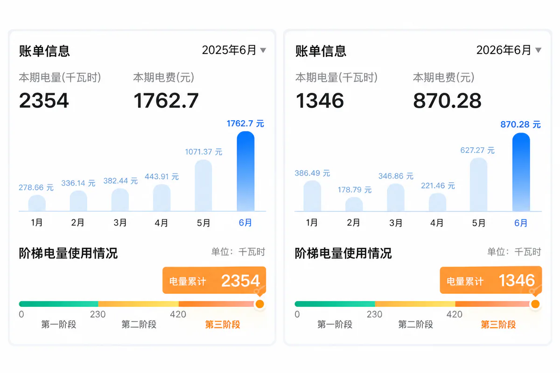Image resolution: width=560 pixels, height=373 pixels.
Task: Open the 2025年6月 month dropdown
Action: 234,50
